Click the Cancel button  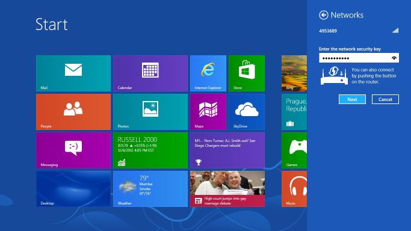(385, 99)
